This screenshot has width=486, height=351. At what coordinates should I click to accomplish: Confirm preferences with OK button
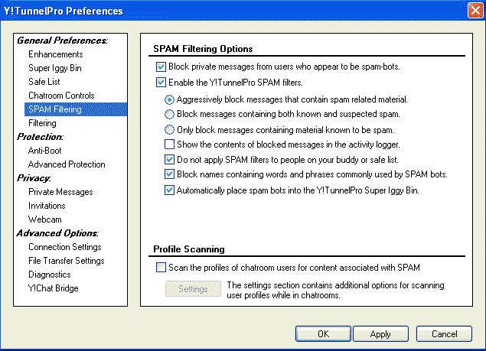coord(323,334)
